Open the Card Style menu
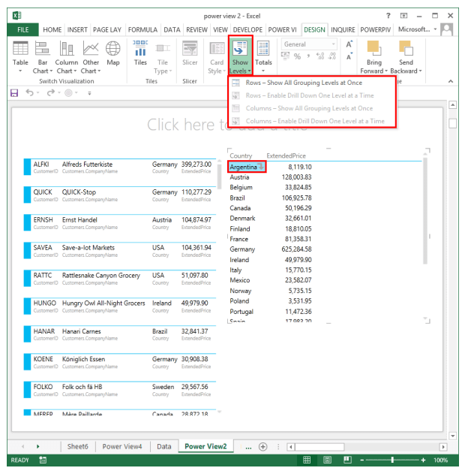The height and width of the screenshot is (474, 468). (x=217, y=57)
